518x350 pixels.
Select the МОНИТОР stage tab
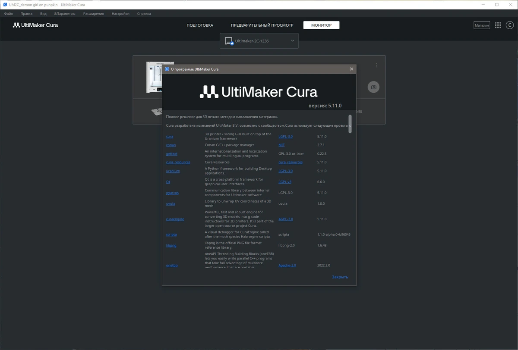pyautogui.click(x=321, y=25)
